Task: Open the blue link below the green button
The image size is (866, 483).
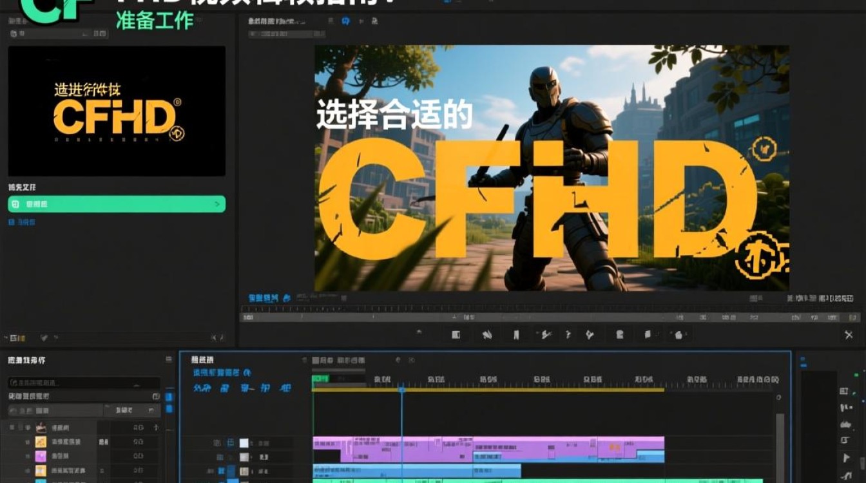Action: 22,222
